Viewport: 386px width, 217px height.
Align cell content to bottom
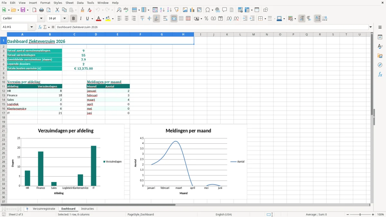coord(156,19)
